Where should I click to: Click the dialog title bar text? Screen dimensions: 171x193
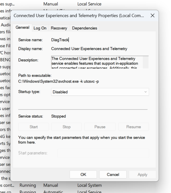coord(79,16)
